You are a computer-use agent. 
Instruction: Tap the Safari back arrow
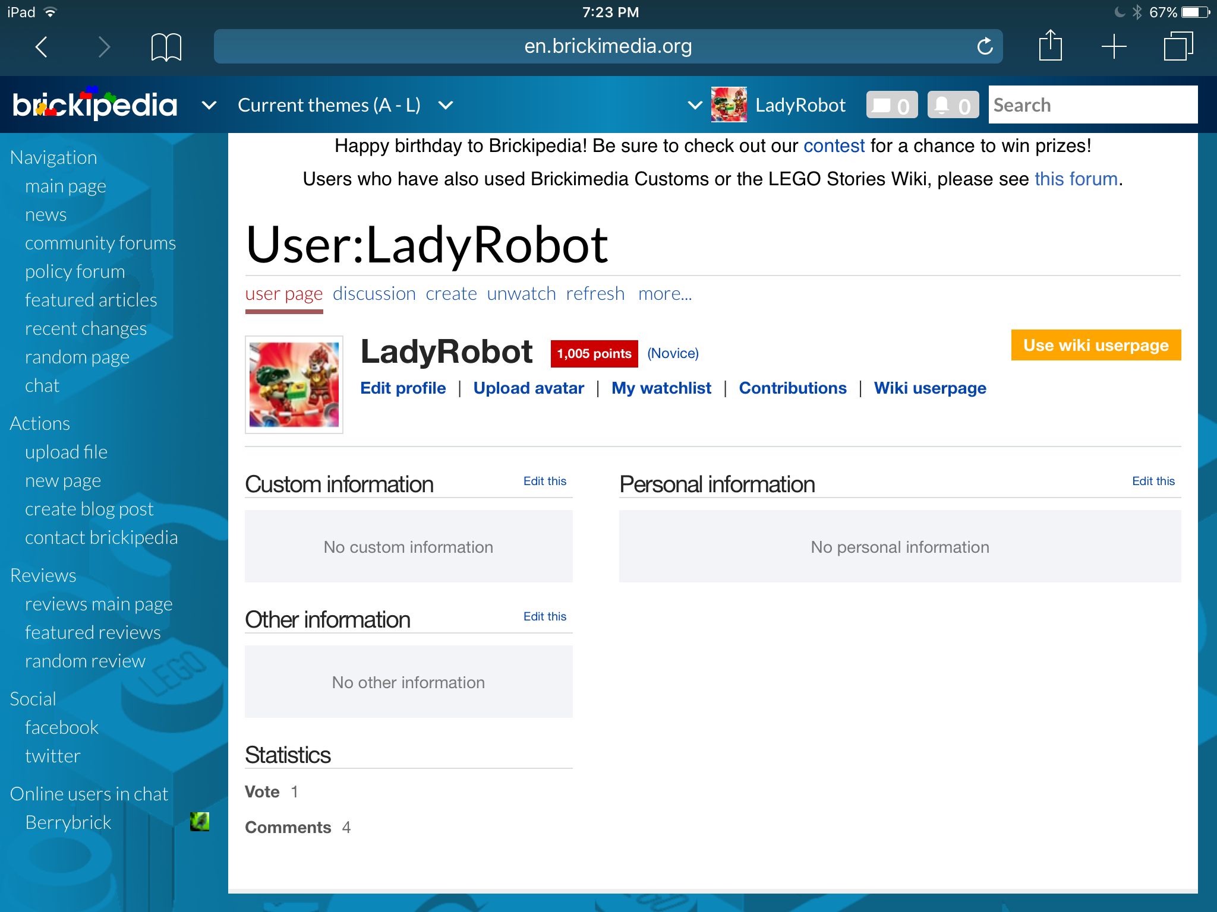pos(42,46)
